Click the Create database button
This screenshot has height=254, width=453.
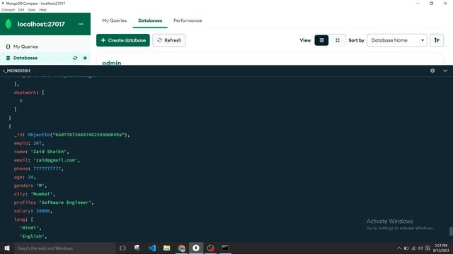123,40
